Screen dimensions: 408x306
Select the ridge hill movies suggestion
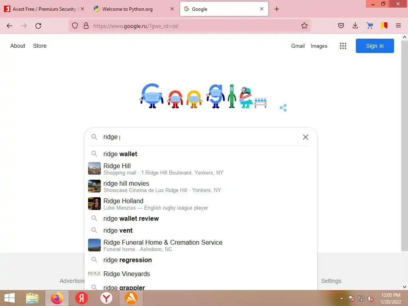coord(201,186)
